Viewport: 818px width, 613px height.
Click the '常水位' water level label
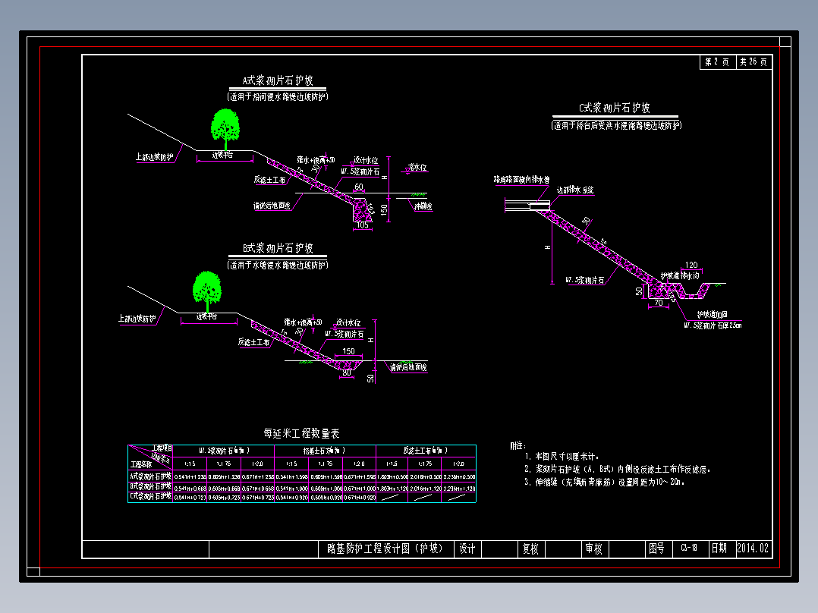[417, 168]
